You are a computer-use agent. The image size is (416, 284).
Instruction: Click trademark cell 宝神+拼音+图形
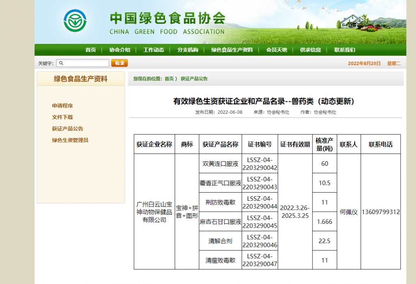[187, 212]
